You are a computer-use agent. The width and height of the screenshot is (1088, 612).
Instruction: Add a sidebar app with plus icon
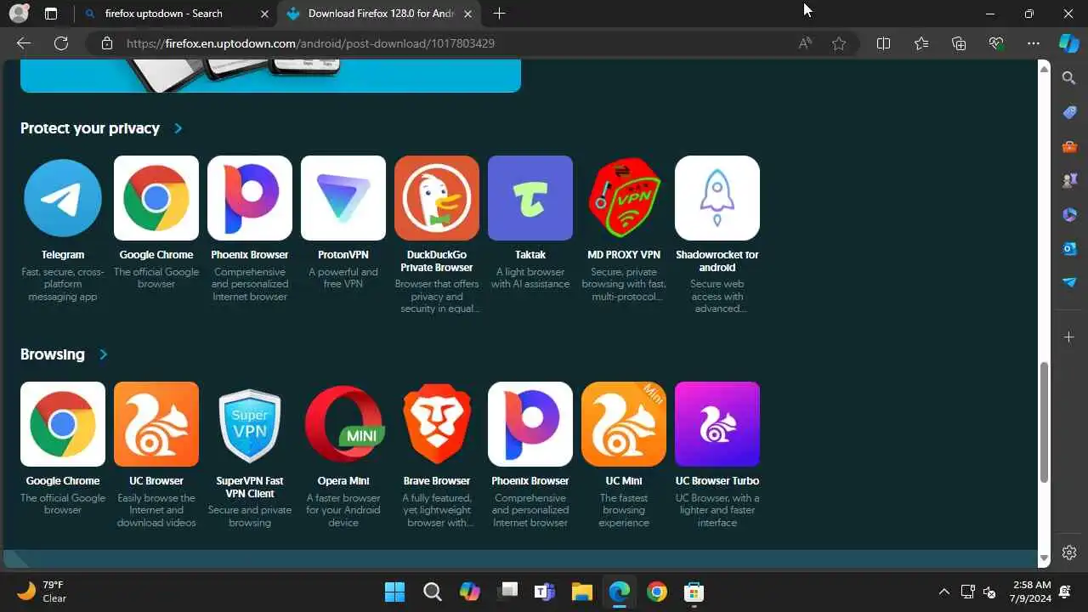click(x=1069, y=337)
